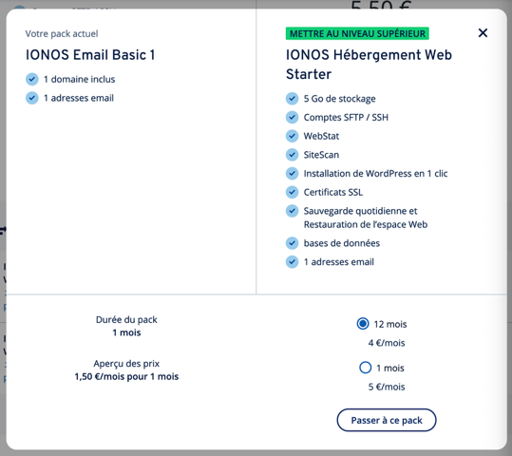This screenshot has height=456, width=512.
Task: Click the WebStat feature text
Action: point(321,136)
